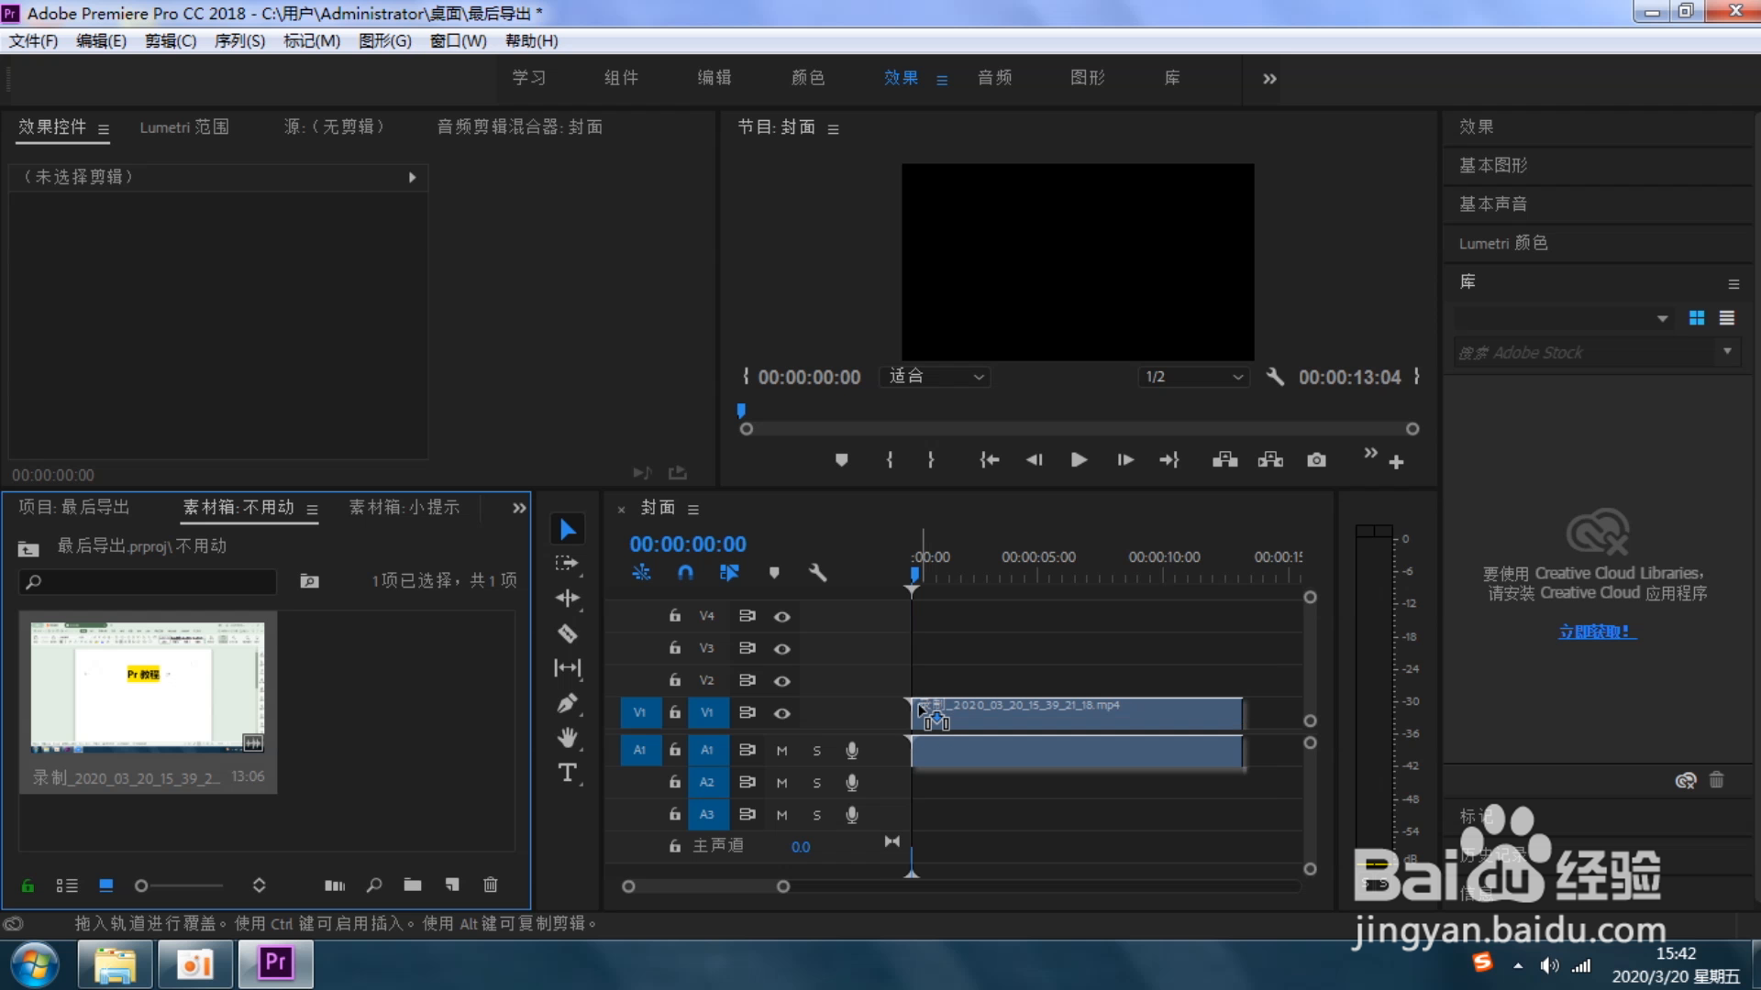
Task: Open the 剪辑(C) menu
Action: point(171,41)
